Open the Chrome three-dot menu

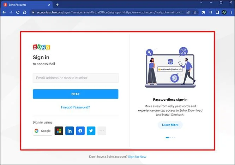click(231, 12)
